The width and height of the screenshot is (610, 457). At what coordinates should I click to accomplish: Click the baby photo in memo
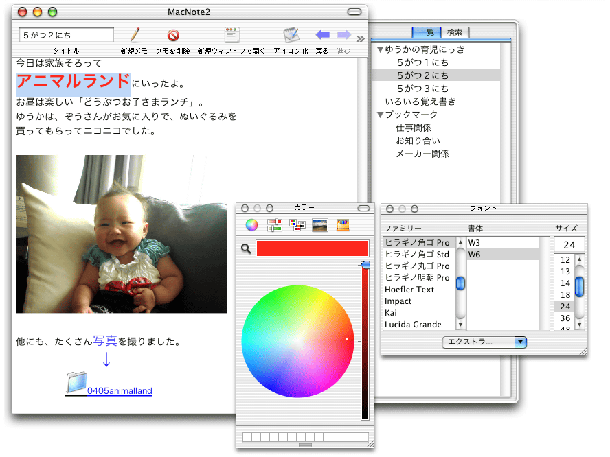point(121,234)
